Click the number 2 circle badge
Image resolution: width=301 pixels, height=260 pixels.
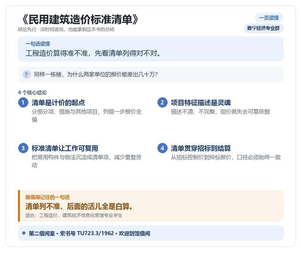(162, 102)
